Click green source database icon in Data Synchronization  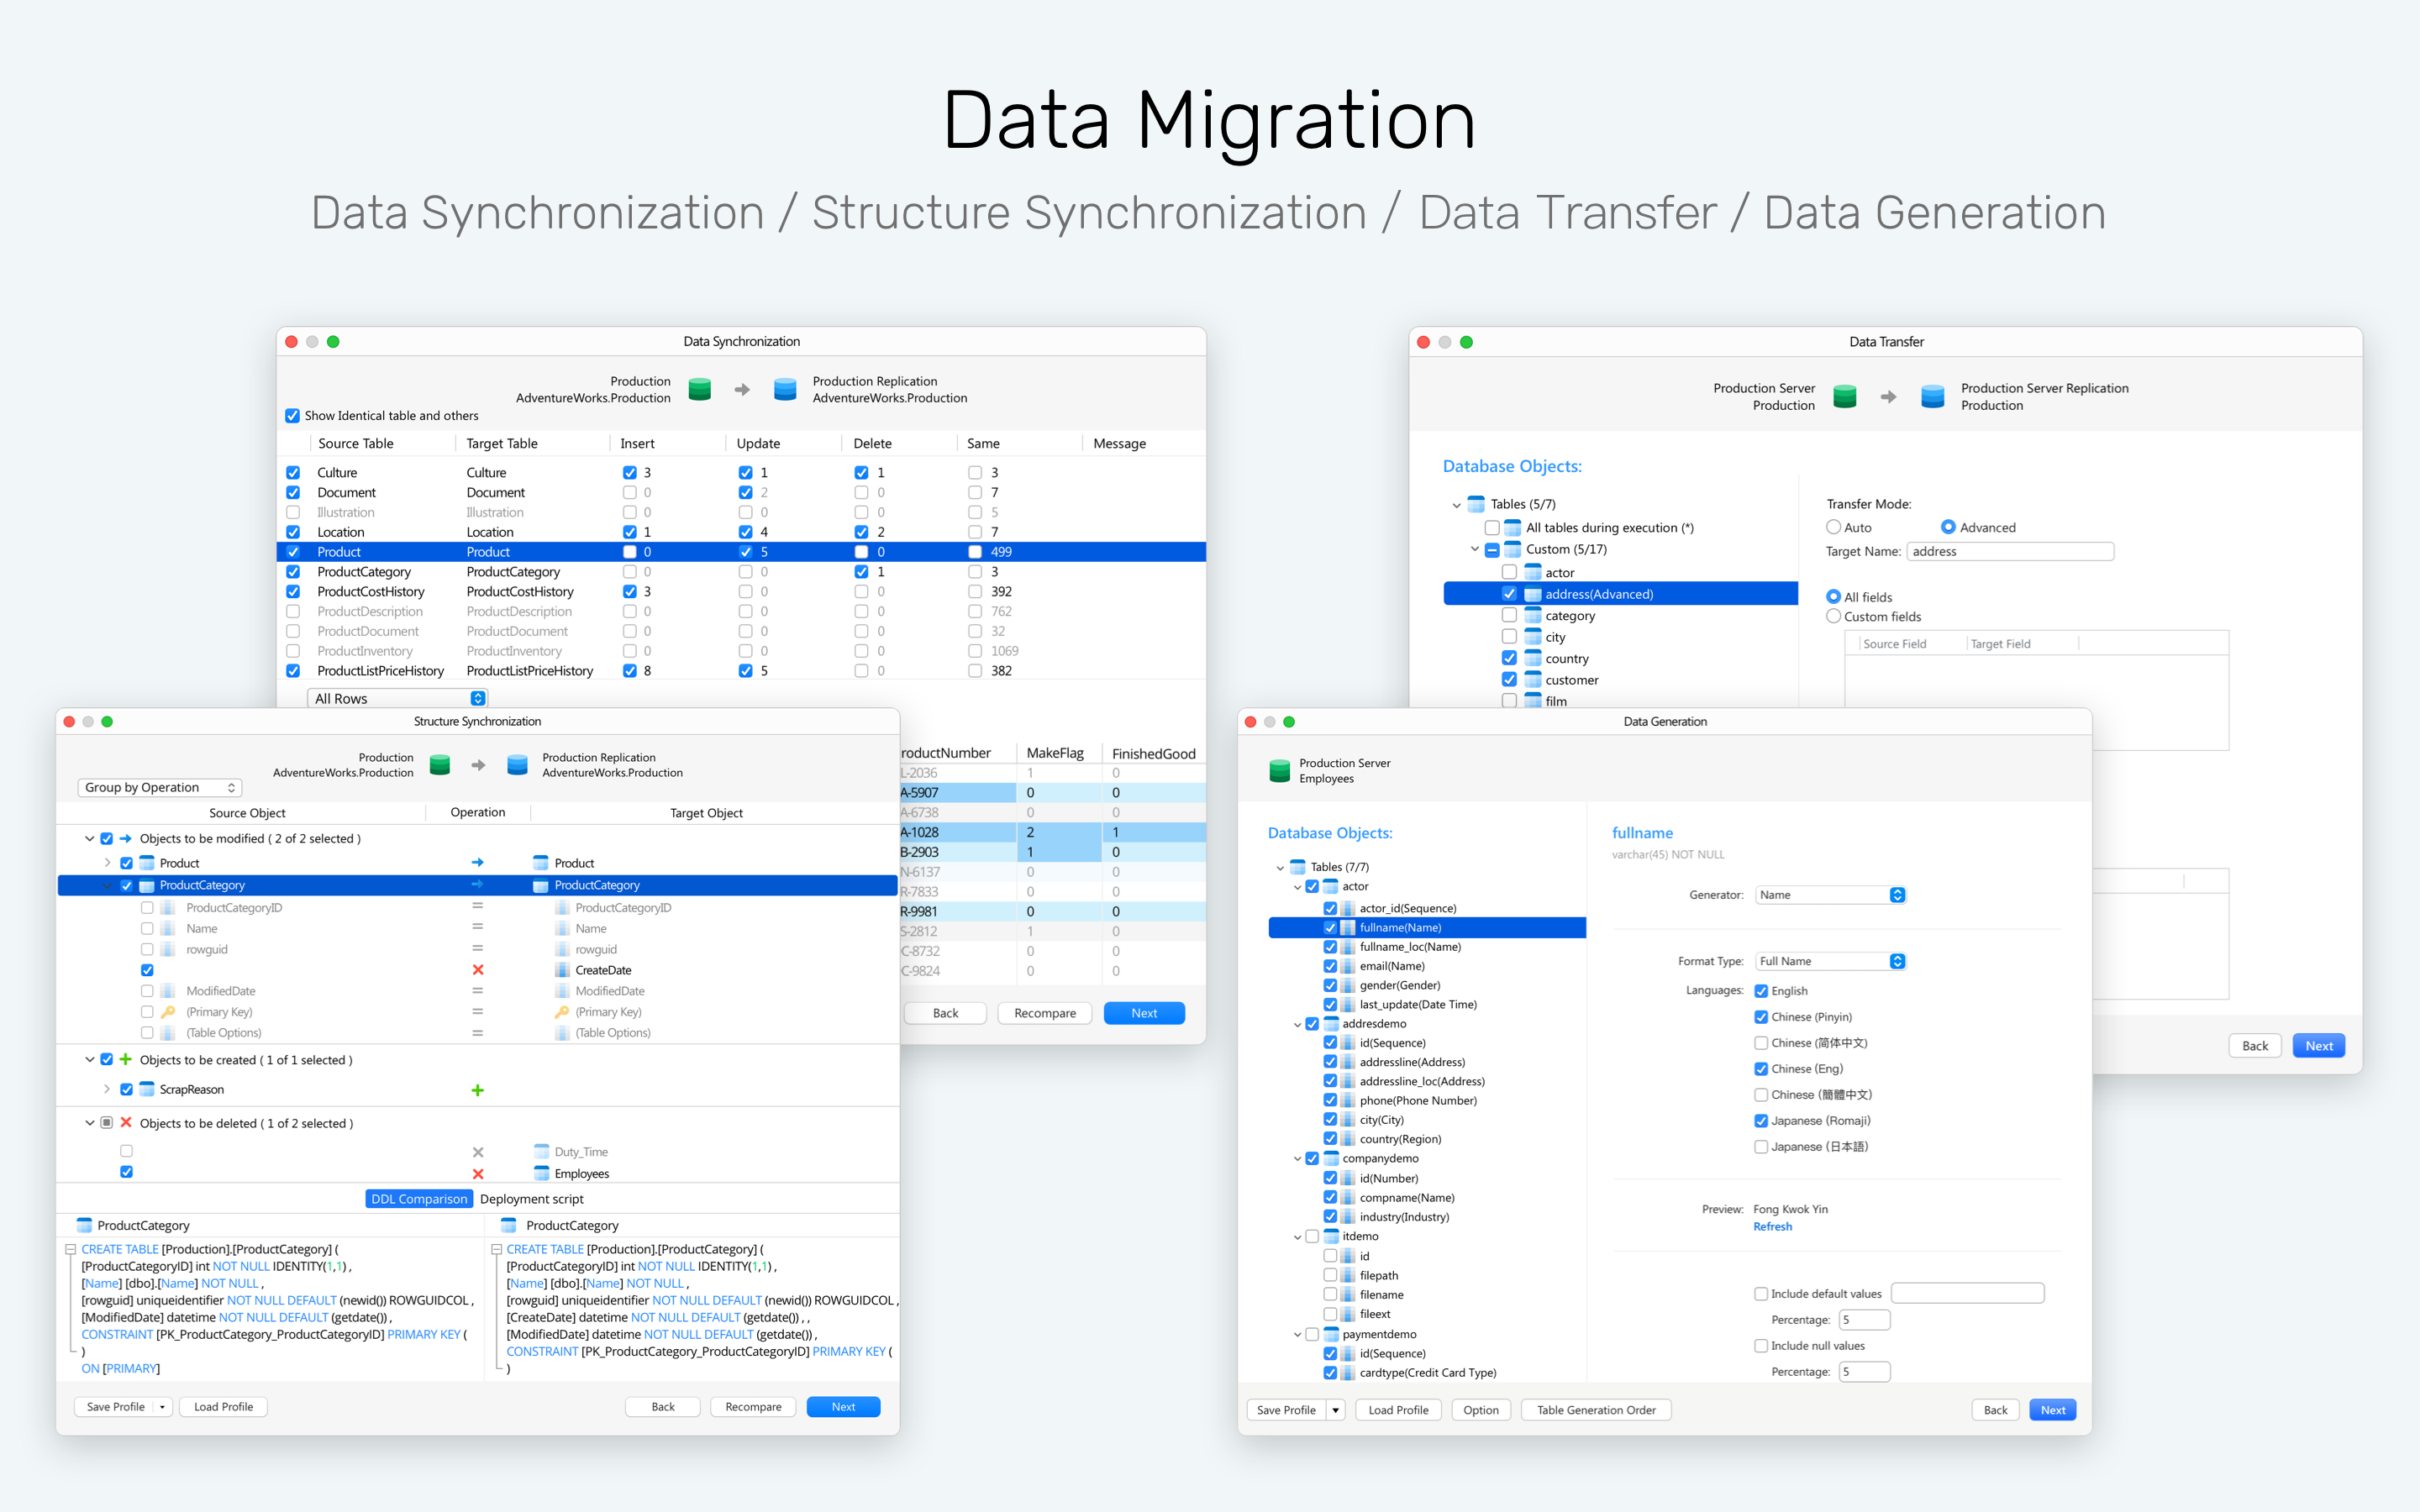click(699, 389)
